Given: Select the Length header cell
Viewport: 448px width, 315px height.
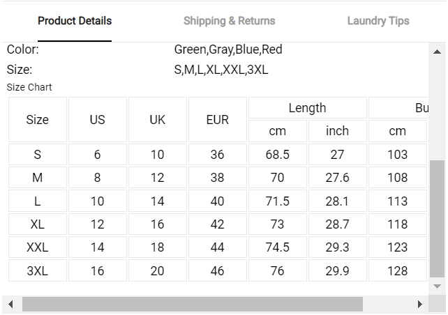Looking at the screenshot, I should [x=308, y=108].
